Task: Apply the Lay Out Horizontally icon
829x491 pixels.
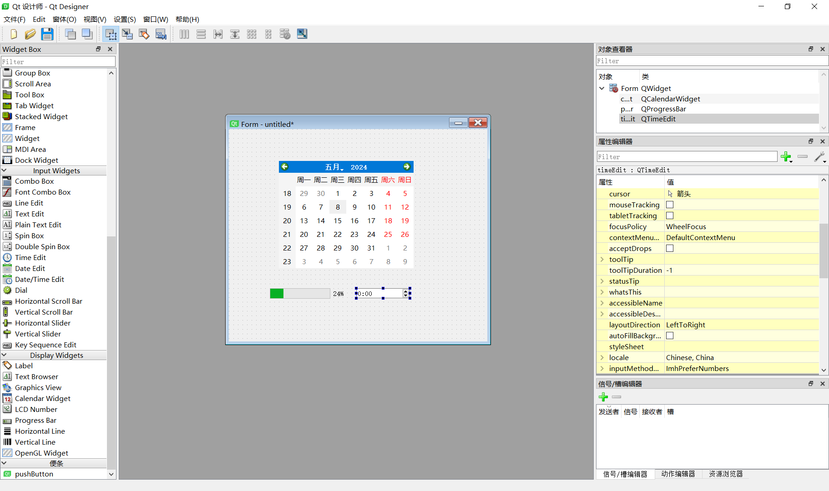Action: click(184, 34)
